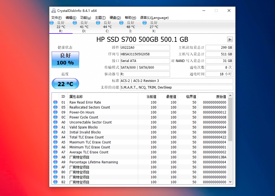The height and width of the screenshot is (196, 275).
Task: Click status orb for Minimum TLC Erase Count
Action: [55, 147]
